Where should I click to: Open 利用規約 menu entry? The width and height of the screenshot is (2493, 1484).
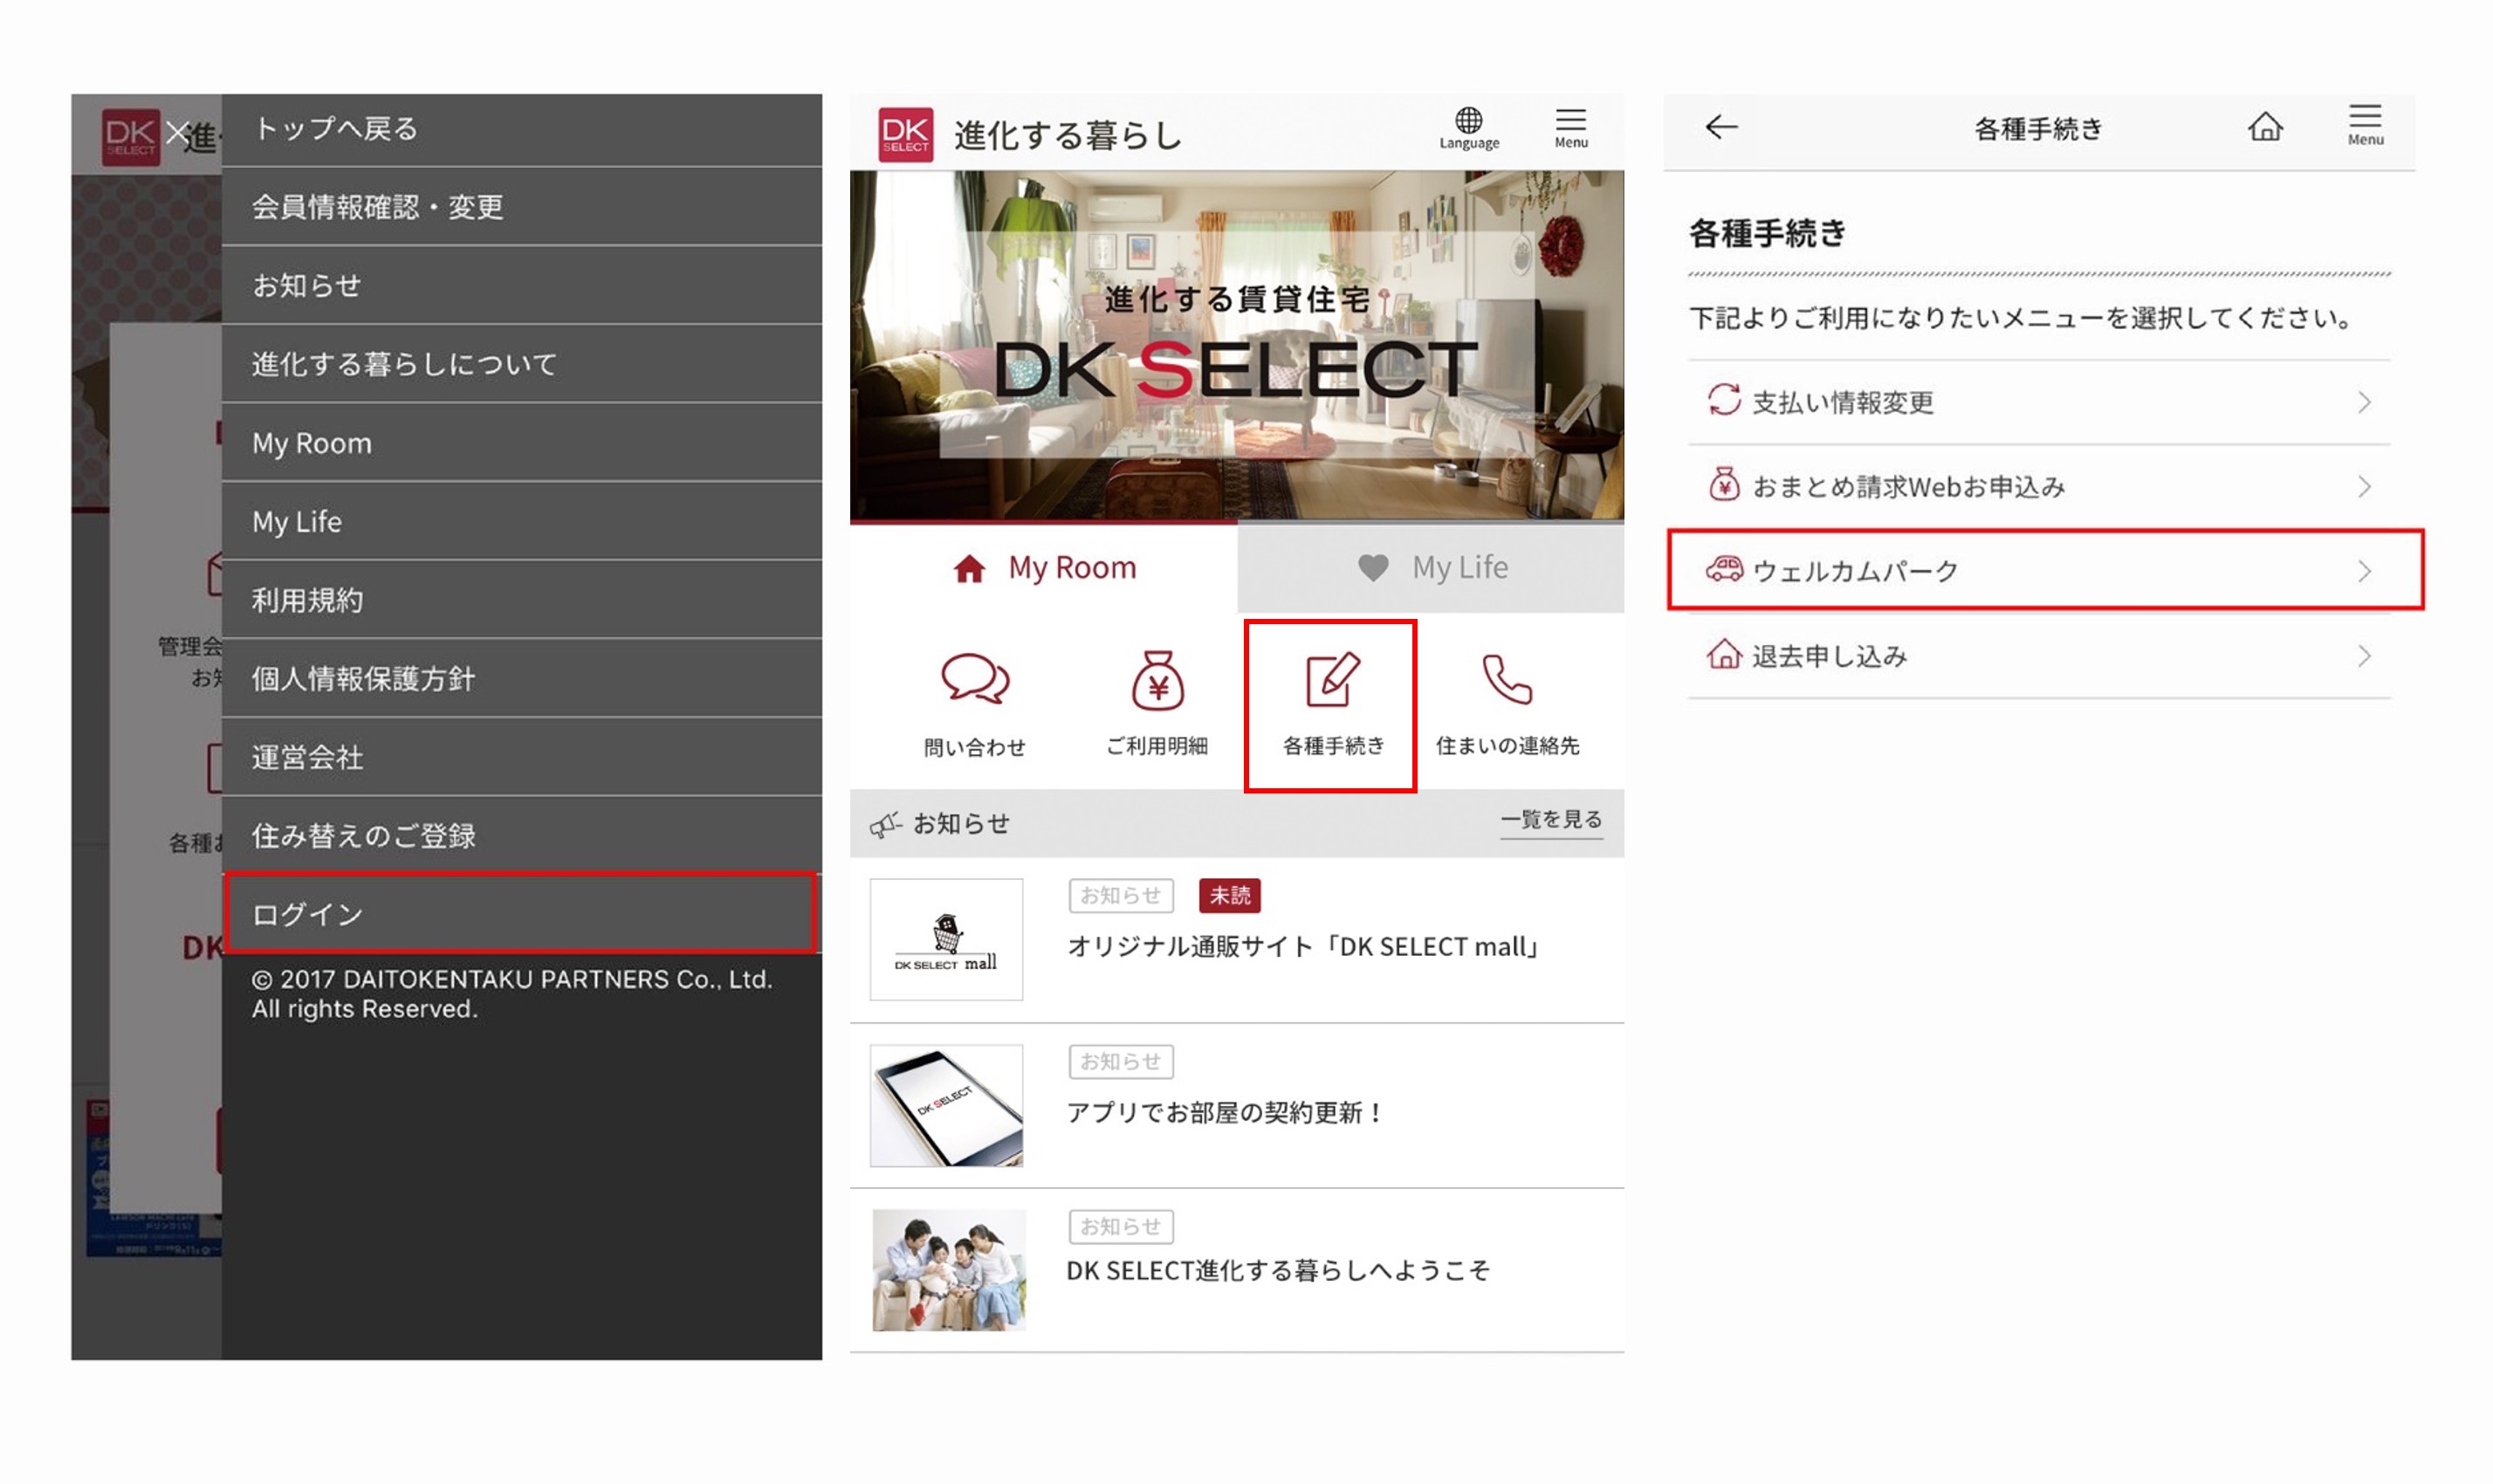click(521, 600)
